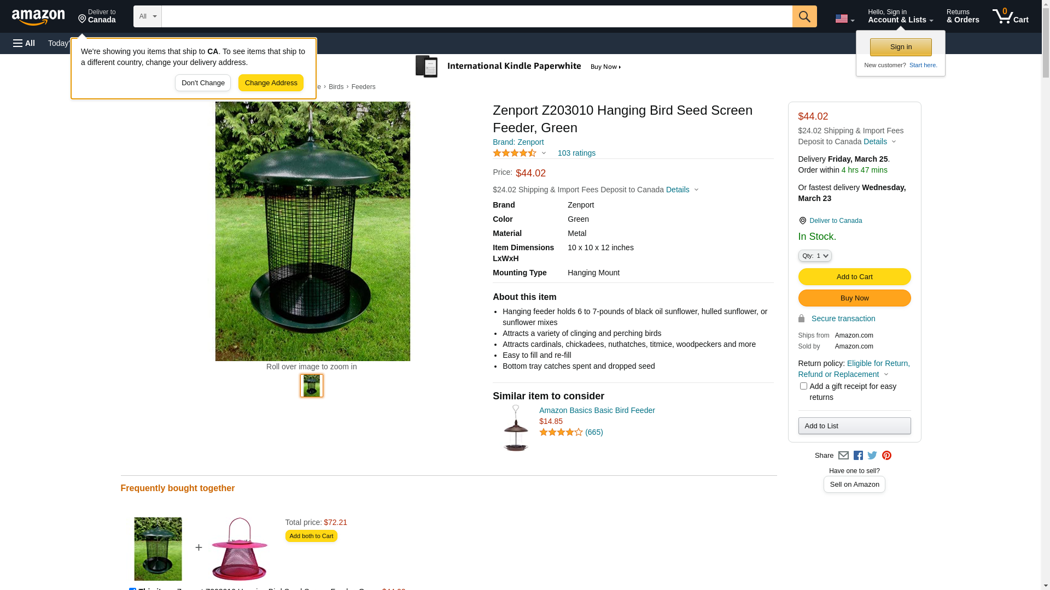Screen dimensions: 1050x590
Task: Select the product image thumbnail
Action: [312, 386]
